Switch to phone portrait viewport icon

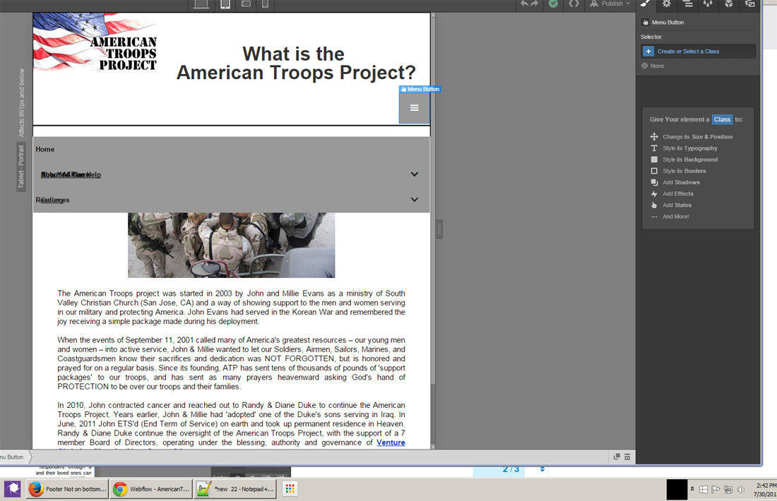(x=265, y=4)
